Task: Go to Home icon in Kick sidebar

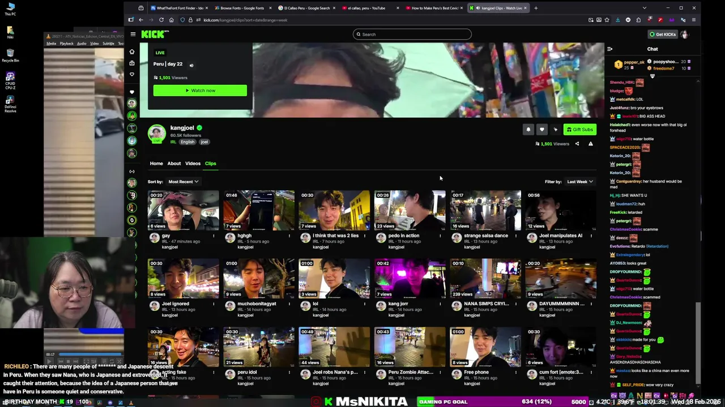Action: 132,52
